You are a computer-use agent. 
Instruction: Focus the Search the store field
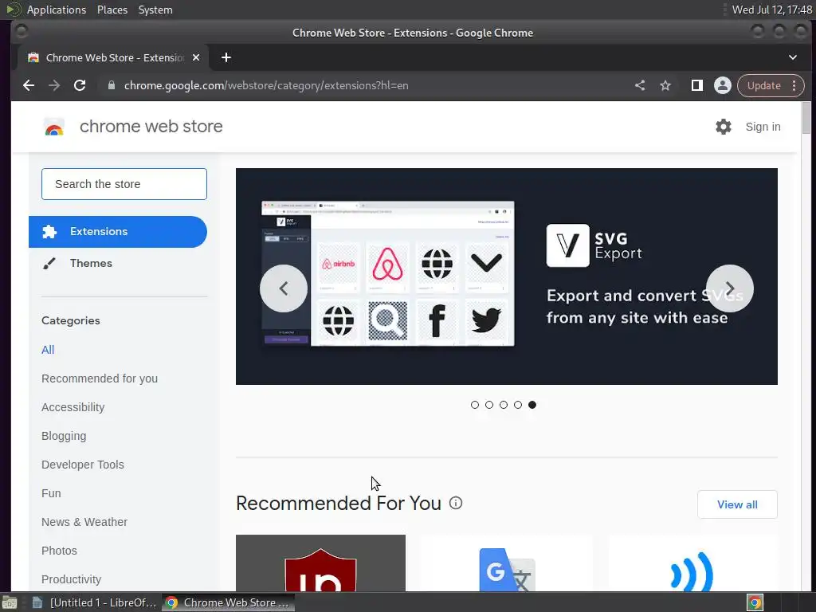tap(124, 184)
